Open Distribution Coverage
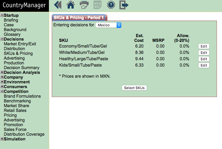Screen dimensions: 222x149 click(x=24, y=134)
